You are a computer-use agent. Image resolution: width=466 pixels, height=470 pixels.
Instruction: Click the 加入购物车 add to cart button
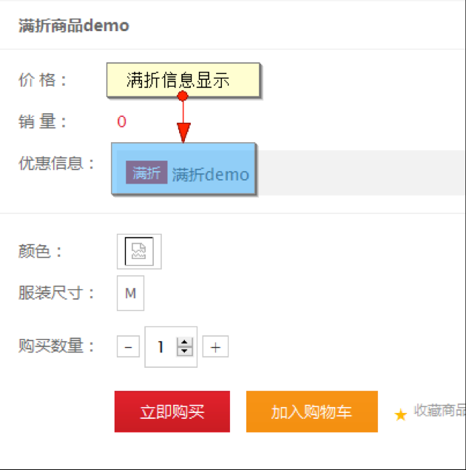pos(312,412)
